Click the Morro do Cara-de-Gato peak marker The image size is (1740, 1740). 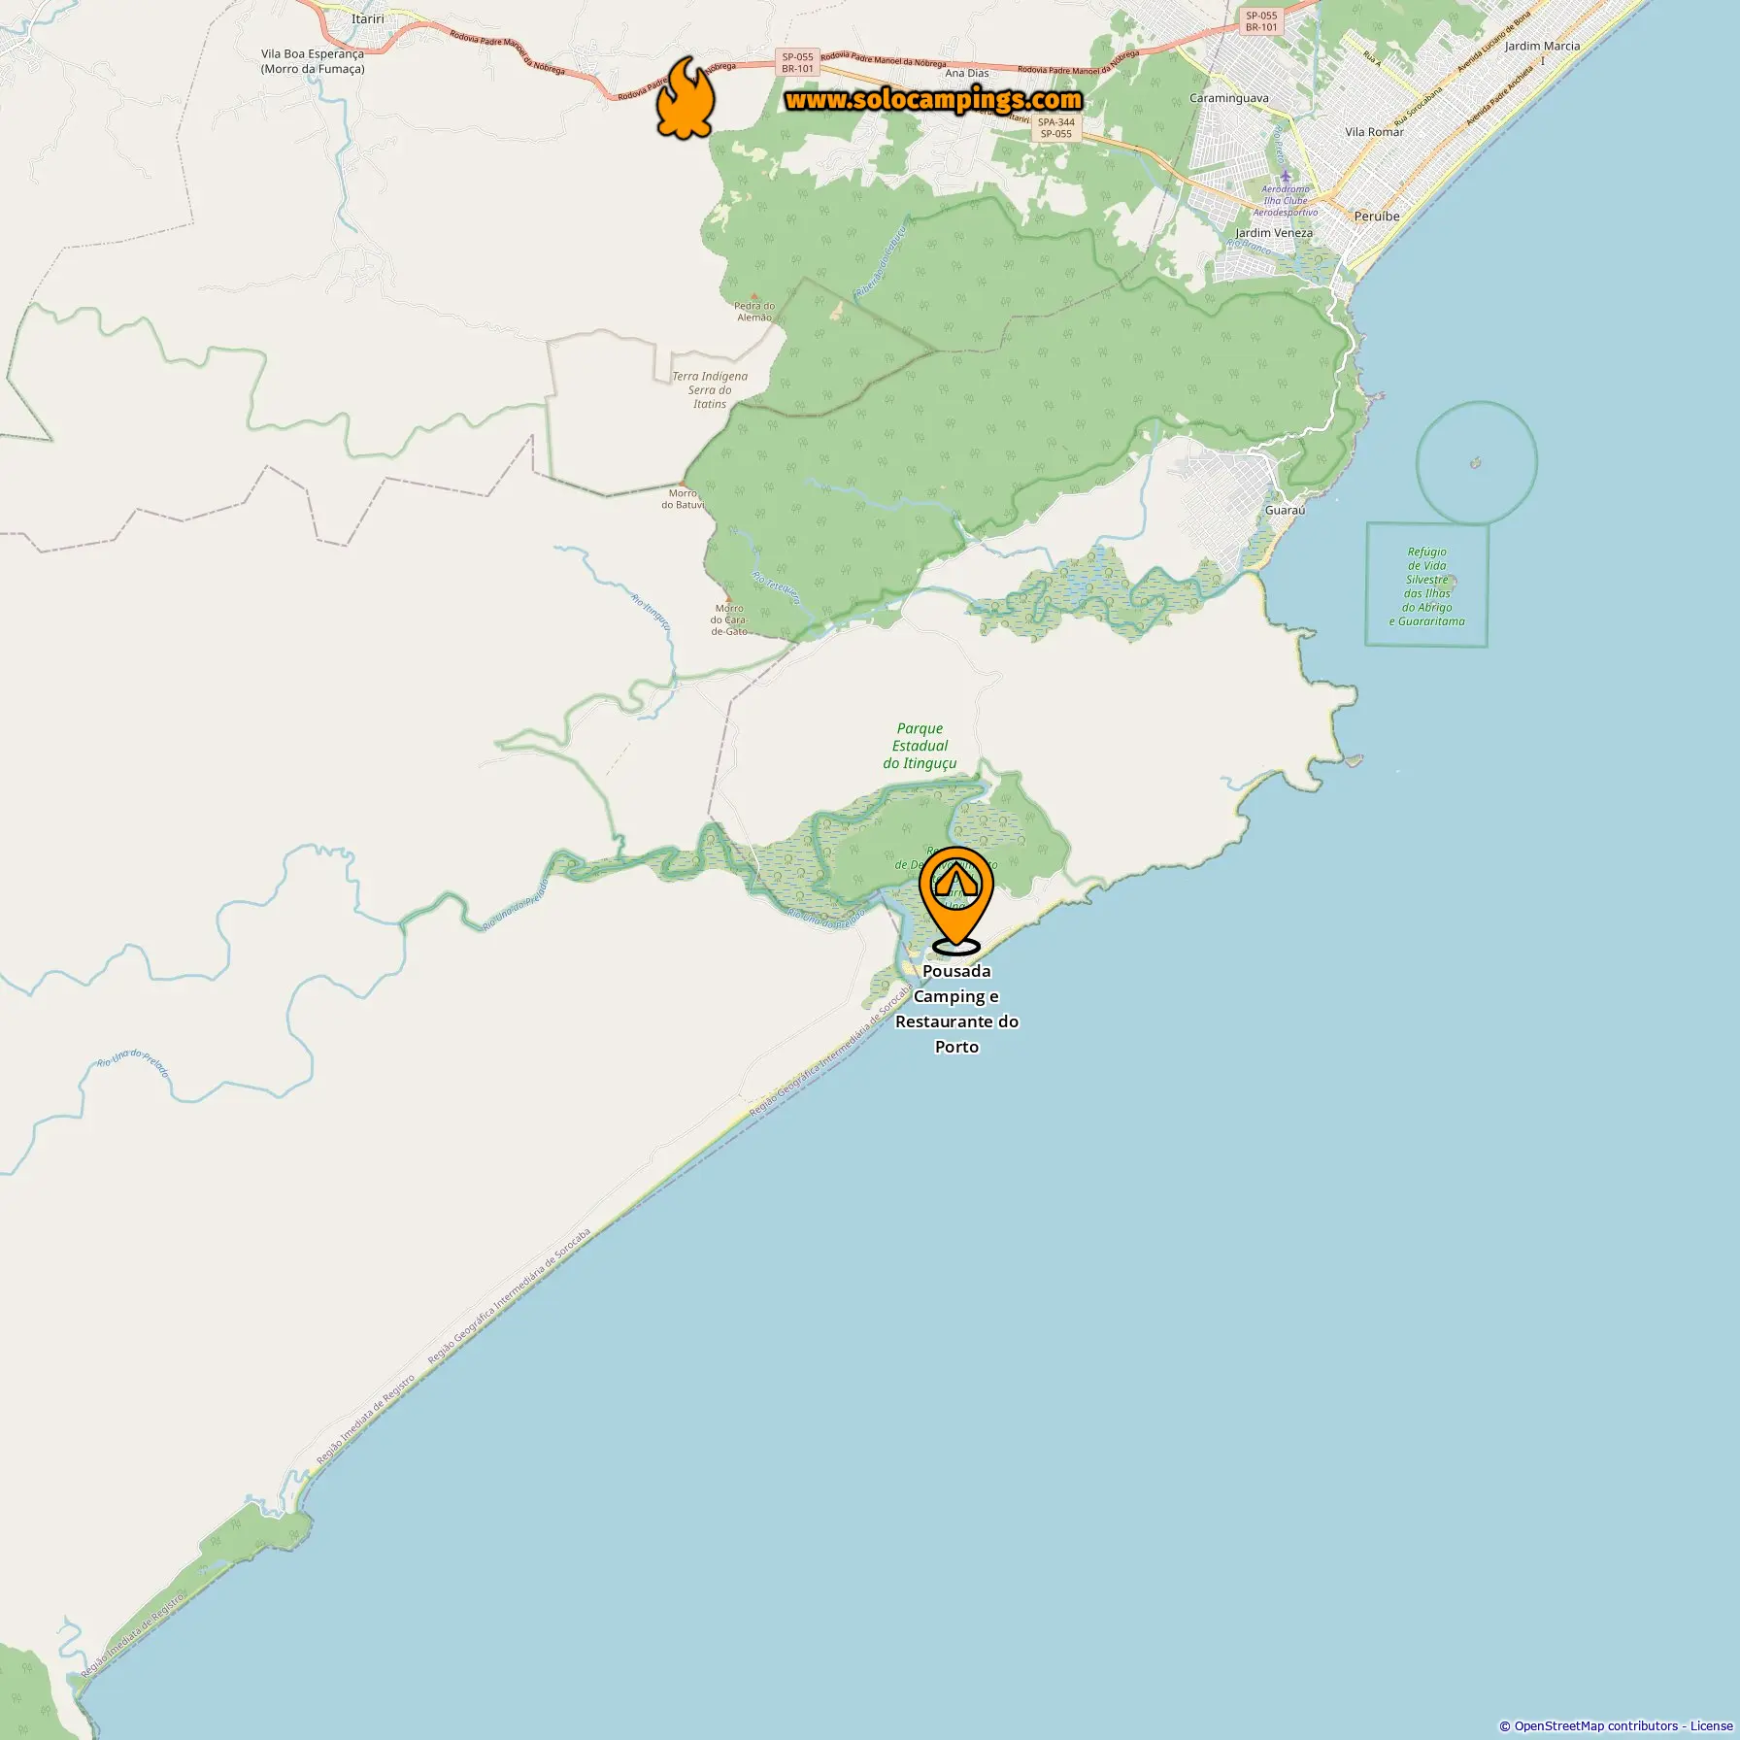click(x=728, y=598)
